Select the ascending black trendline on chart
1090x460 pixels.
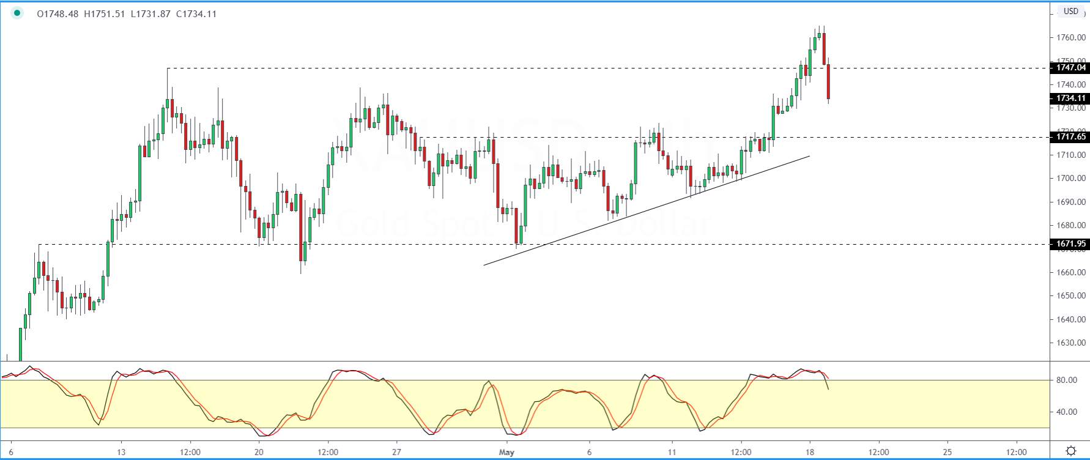[x=647, y=211]
